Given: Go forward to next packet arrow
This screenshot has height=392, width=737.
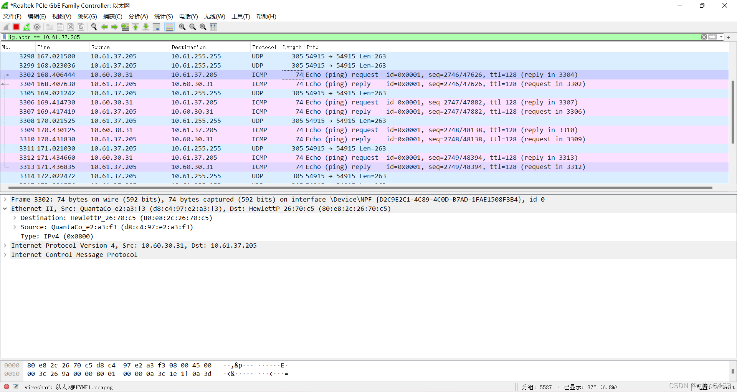Looking at the screenshot, I should [x=115, y=27].
